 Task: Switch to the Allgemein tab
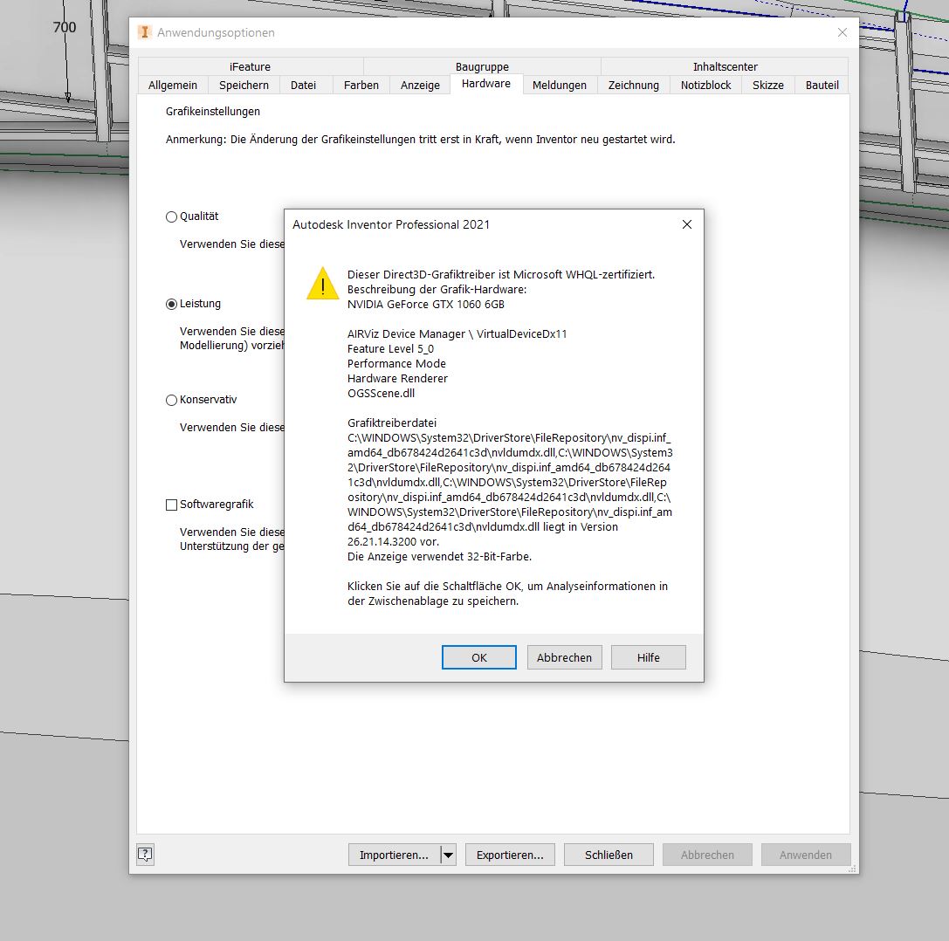pyautogui.click(x=172, y=85)
